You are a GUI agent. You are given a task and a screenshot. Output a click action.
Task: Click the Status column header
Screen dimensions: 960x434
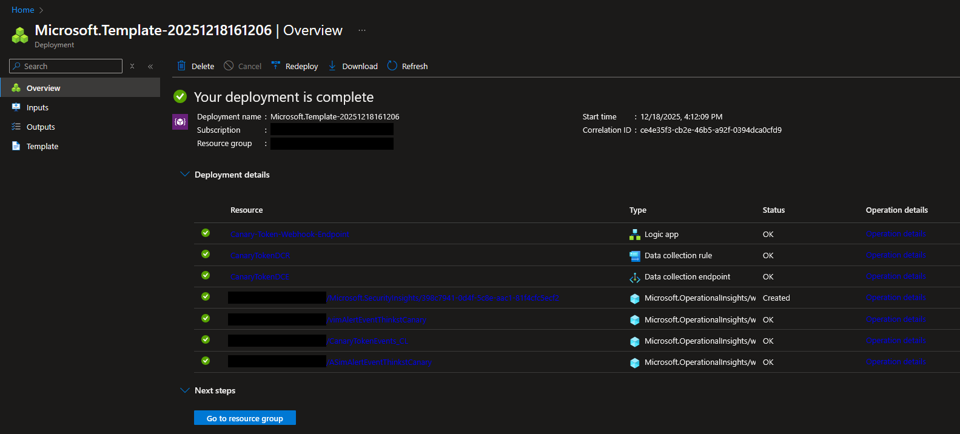(774, 210)
